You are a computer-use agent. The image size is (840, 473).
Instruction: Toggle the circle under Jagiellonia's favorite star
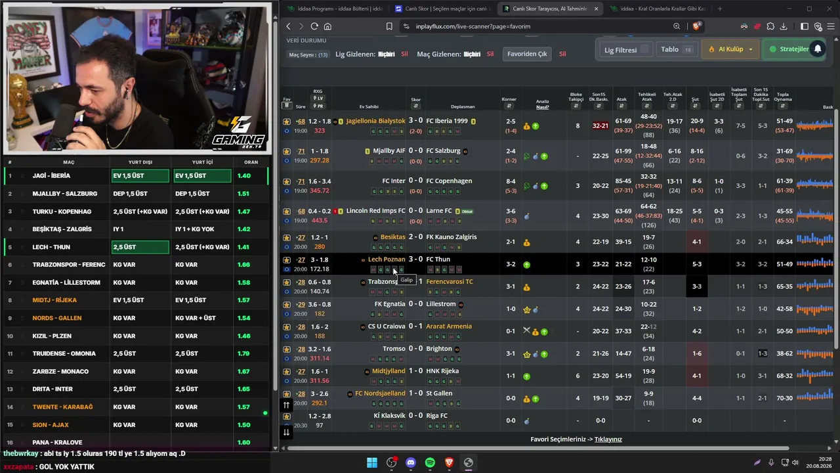click(287, 131)
